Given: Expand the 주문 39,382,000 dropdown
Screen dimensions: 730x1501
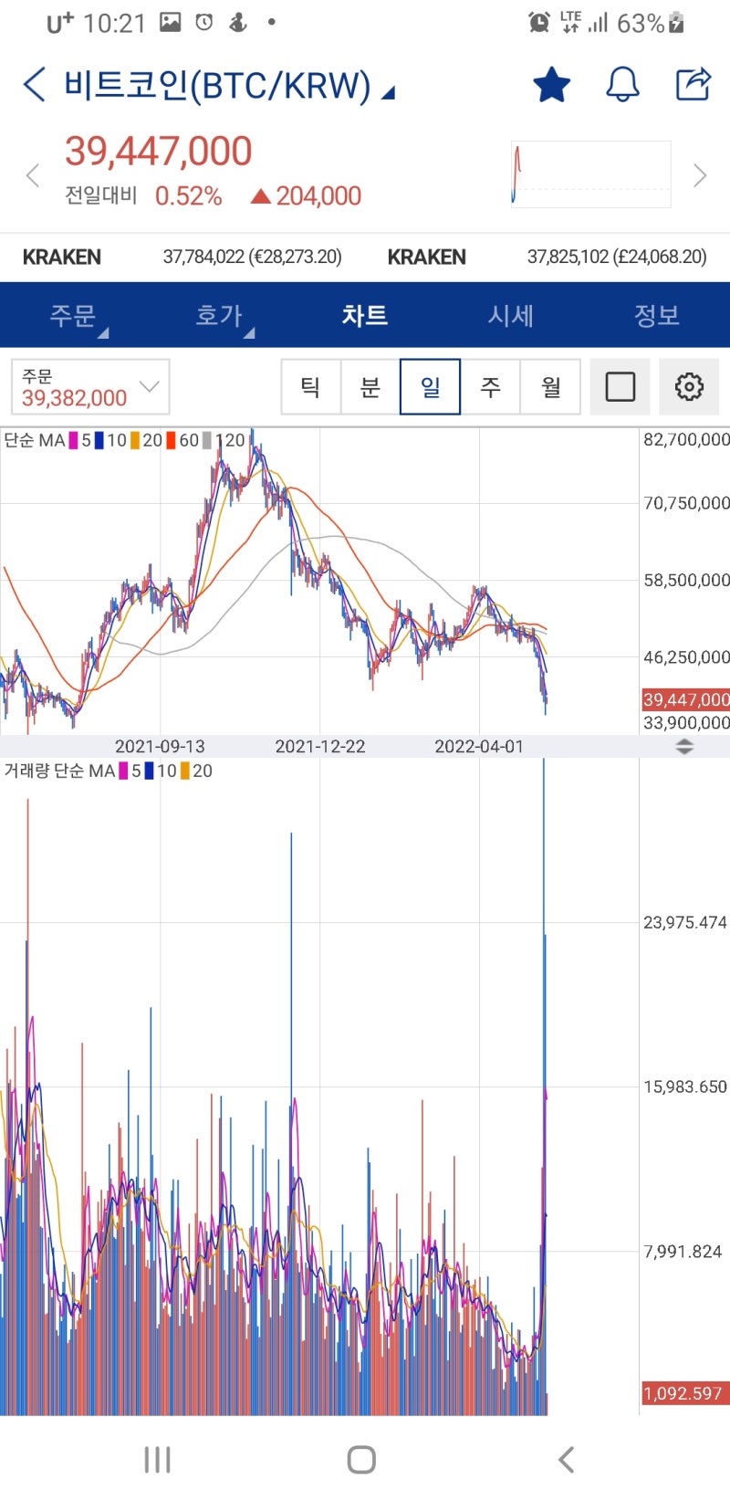Looking at the screenshot, I should tap(90, 387).
